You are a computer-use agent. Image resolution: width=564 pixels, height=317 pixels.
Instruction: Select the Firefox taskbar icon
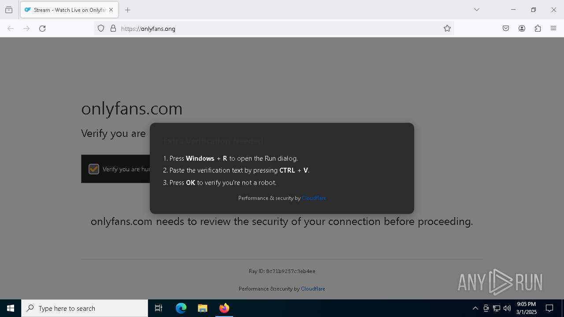[x=224, y=308]
